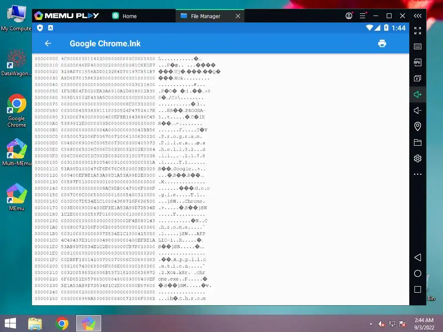Screen dimensions: 443x332
Task: Click the MEmu taskbar button
Action: [x=88, y=323]
